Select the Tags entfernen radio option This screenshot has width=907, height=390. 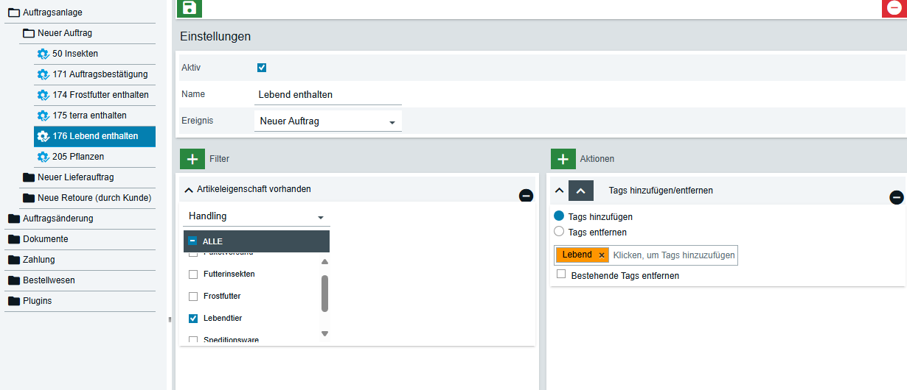pos(559,232)
